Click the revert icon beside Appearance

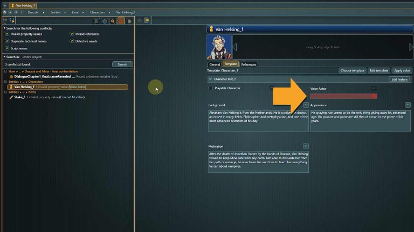[408, 105]
